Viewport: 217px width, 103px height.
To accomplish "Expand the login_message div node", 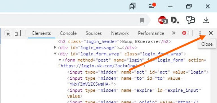I will [55, 47].
